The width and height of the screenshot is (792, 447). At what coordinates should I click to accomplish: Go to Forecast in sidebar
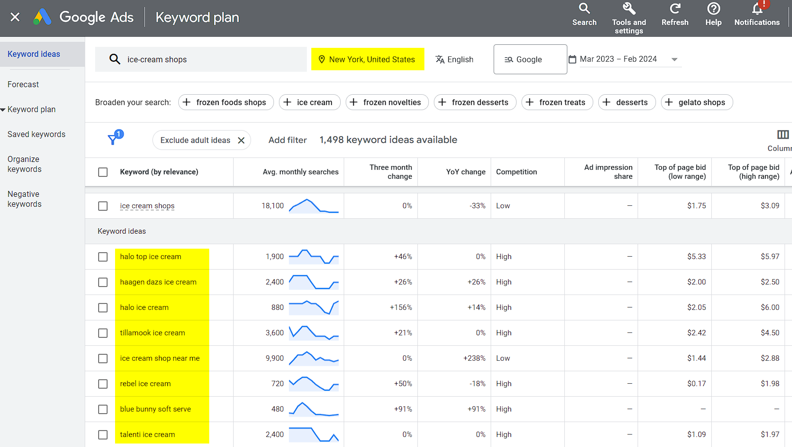[23, 85]
